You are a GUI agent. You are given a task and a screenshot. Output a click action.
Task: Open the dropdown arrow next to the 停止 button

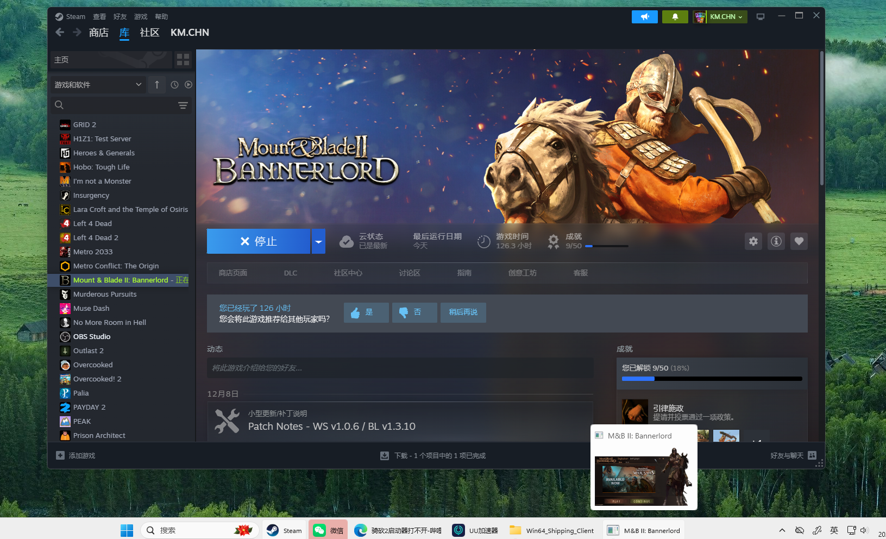click(x=318, y=241)
